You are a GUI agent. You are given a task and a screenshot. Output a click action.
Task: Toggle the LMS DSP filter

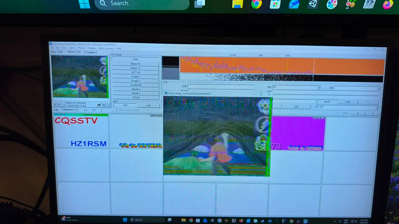pyautogui.click(x=148, y=106)
